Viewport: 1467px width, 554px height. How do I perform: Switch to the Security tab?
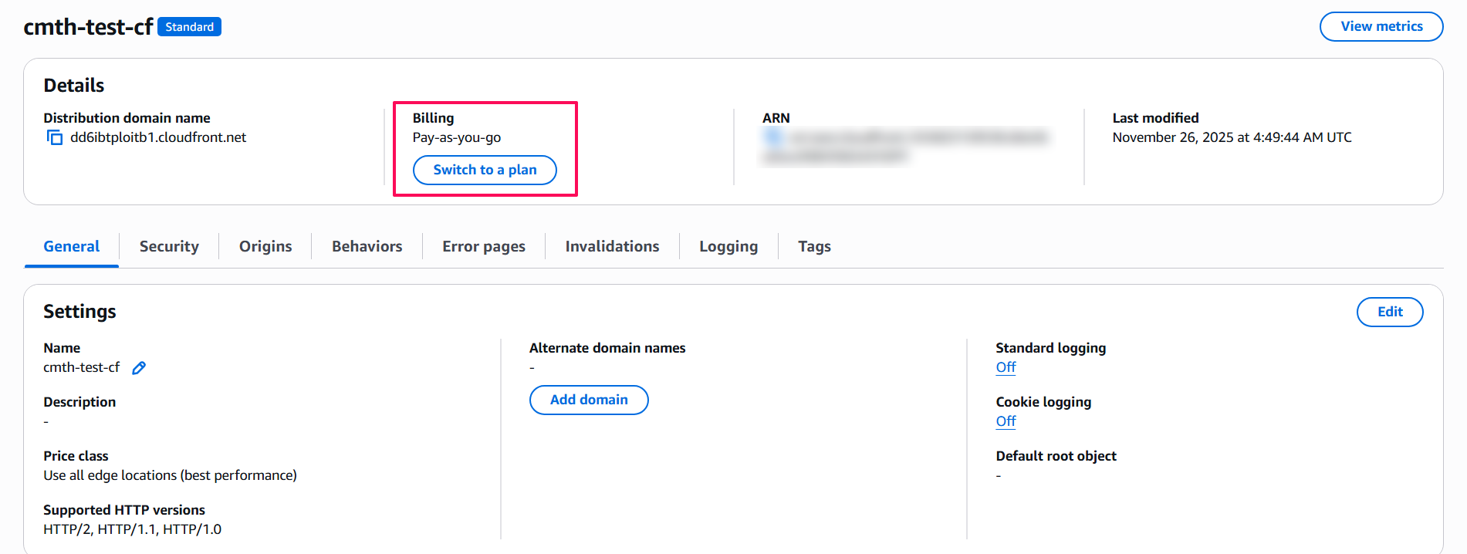[x=169, y=246]
